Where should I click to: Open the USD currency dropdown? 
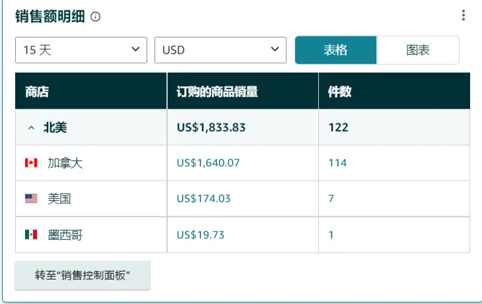click(x=221, y=50)
